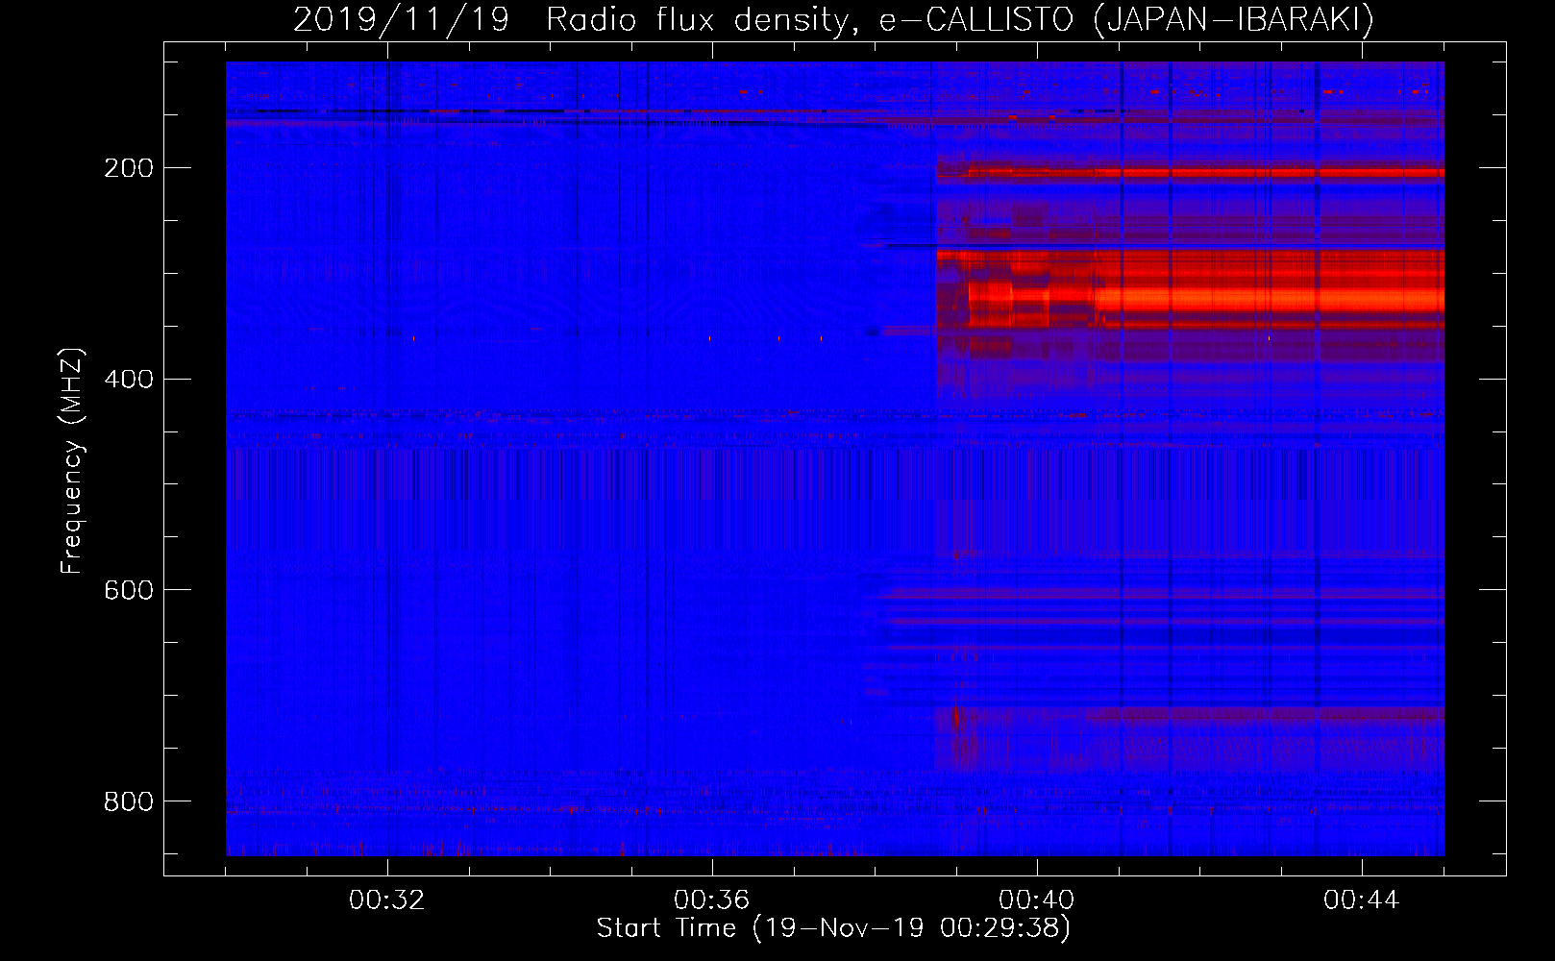1555x961 pixels.
Task: Click the 400 frequency tick label
Action: point(128,379)
